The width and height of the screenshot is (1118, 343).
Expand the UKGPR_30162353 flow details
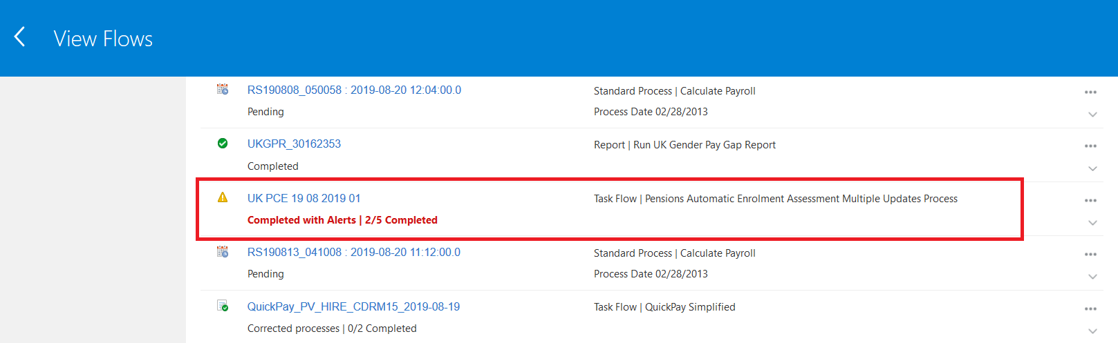coord(1092,168)
